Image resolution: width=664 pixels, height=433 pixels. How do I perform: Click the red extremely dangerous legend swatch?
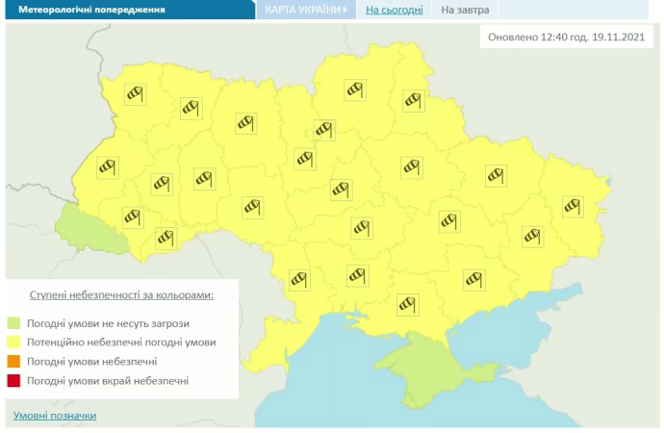coord(14,381)
